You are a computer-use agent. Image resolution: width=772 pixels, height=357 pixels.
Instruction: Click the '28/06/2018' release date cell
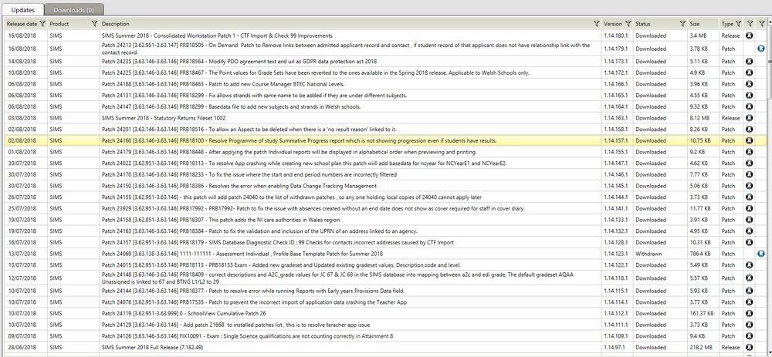point(22,347)
